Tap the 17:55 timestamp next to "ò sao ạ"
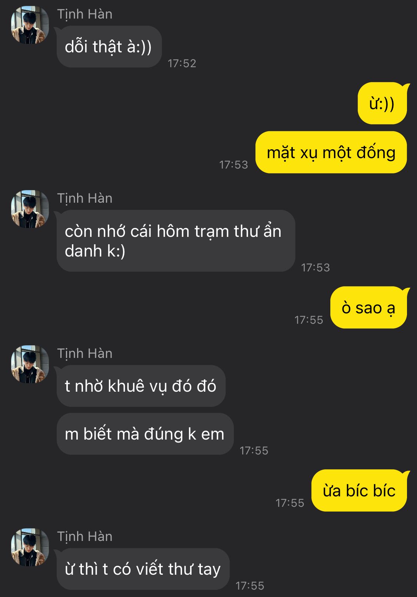 point(309,320)
